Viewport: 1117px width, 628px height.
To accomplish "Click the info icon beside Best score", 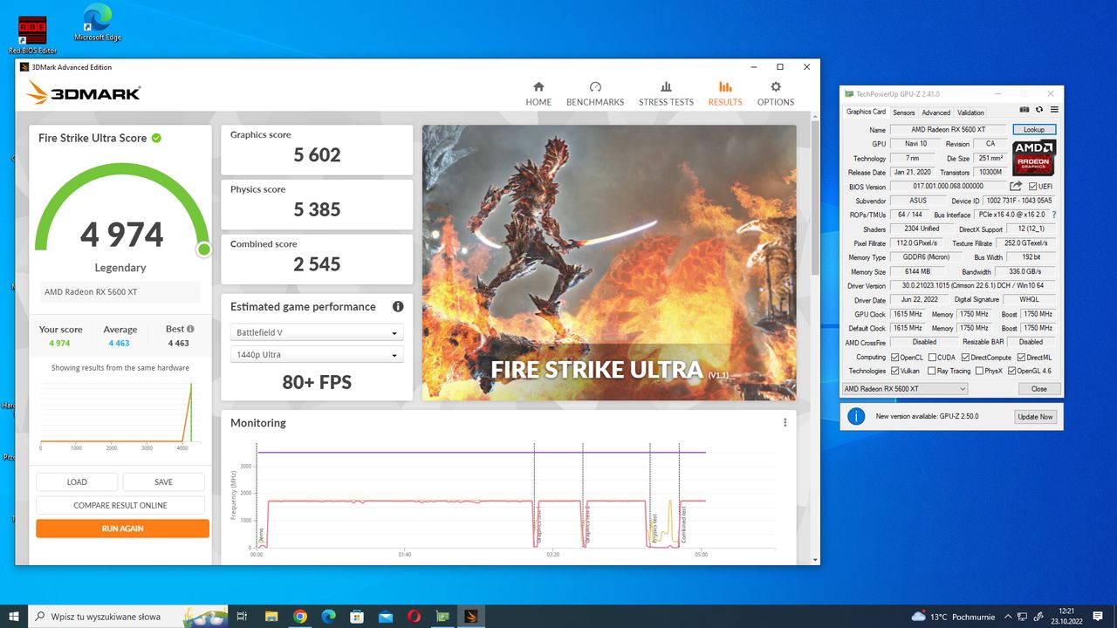I will [190, 329].
